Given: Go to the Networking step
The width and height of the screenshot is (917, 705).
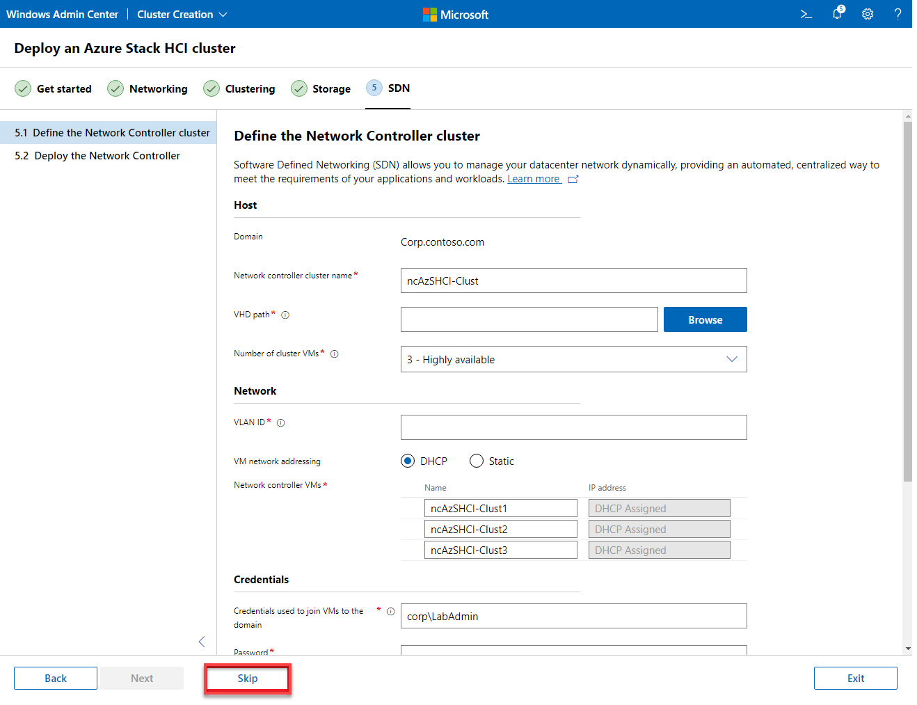Looking at the screenshot, I should 147,88.
